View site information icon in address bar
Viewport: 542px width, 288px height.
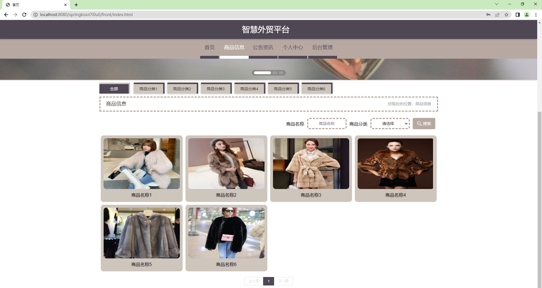click(x=36, y=15)
